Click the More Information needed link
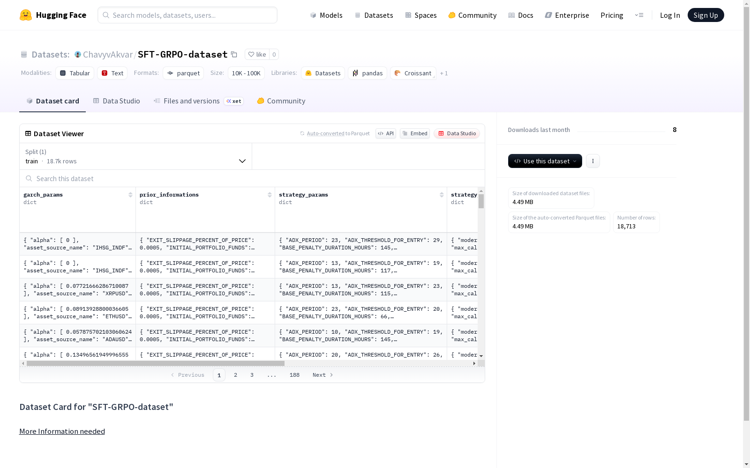Viewport: 750px width, 468px height. click(62, 431)
